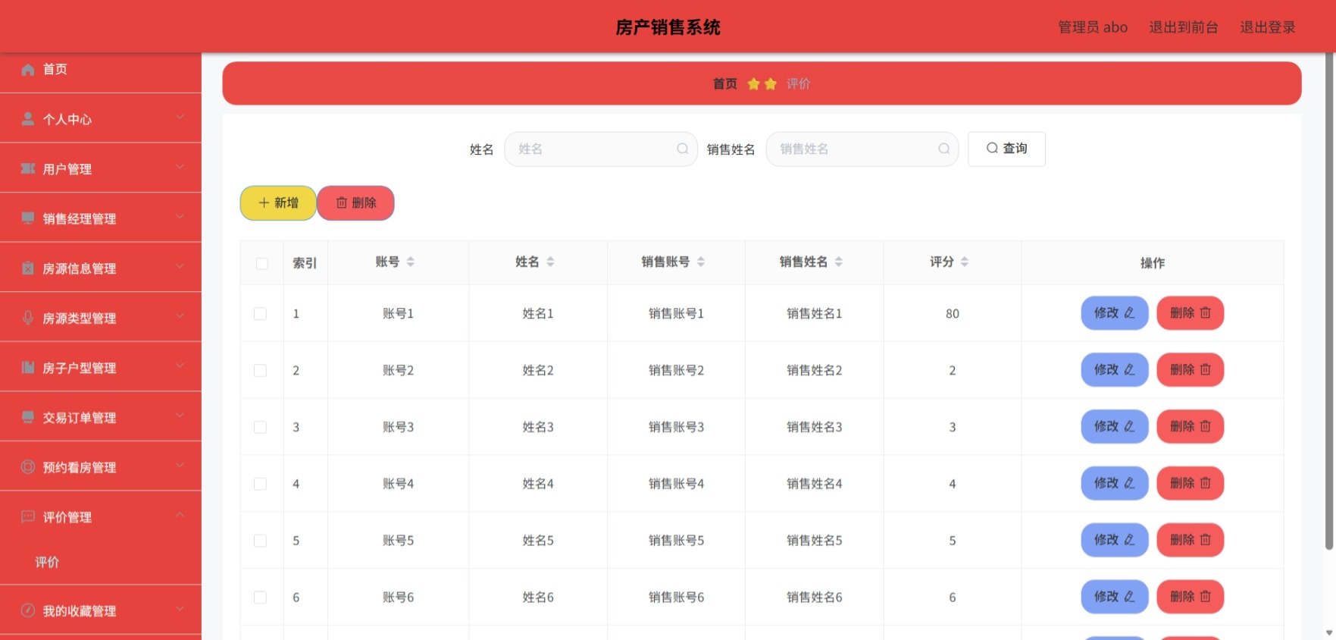
Task: Click 删除 for row 账号3
Action: coord(1190,427)
